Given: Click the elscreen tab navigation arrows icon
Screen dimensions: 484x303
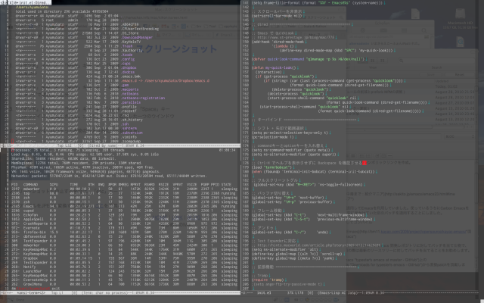Looking at the screenshot, I should pyautogui.click(x=3, y=2).
